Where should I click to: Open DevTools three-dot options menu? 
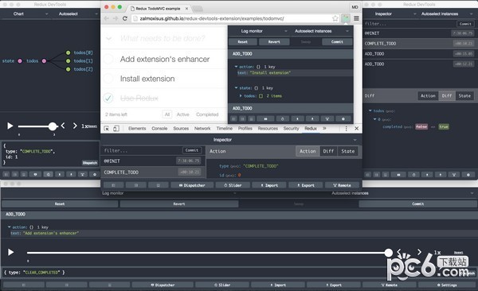click(x=346, y=129)
